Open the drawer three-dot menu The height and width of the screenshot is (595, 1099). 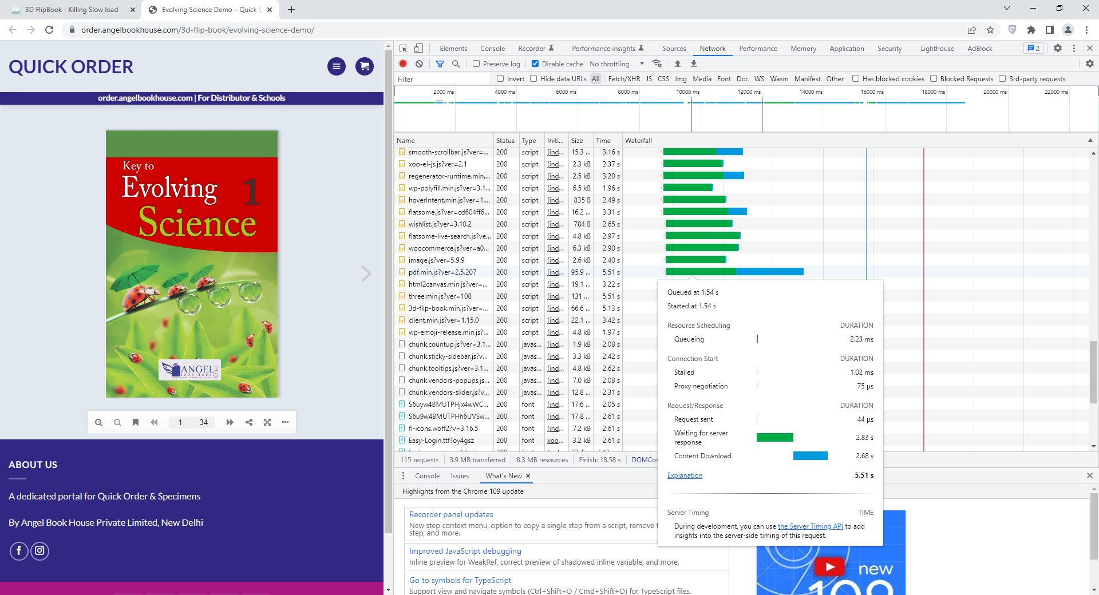[x=403, y=475]
